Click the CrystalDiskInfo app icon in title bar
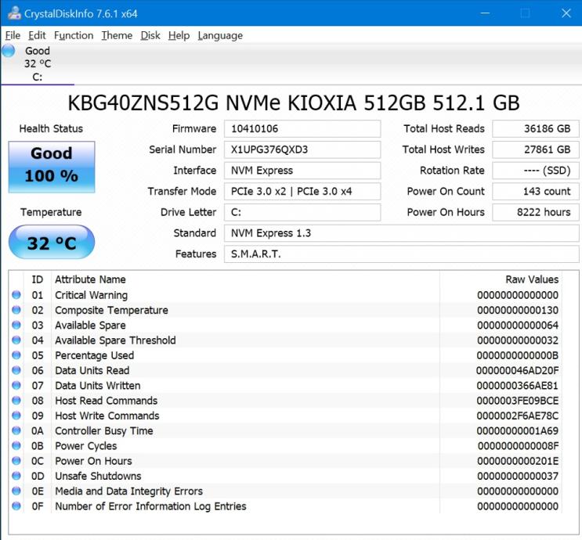Screen dimensions: 582x540 click(x=13, y=13)
